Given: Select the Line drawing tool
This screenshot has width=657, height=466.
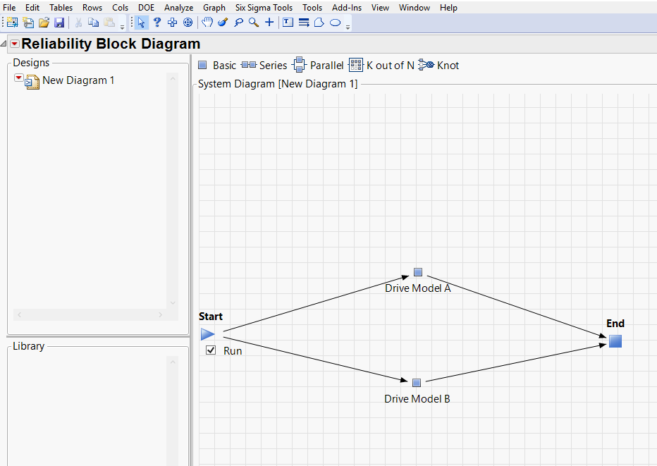Looking at the screenshot, I should coord(304,23).
